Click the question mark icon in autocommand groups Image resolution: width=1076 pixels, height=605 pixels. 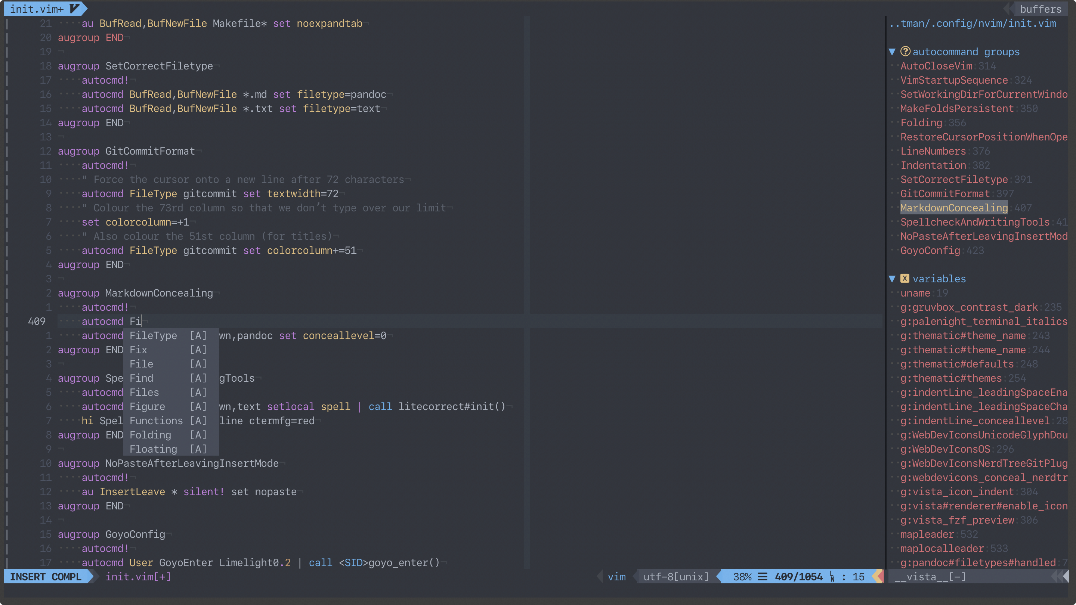(905, 51)
